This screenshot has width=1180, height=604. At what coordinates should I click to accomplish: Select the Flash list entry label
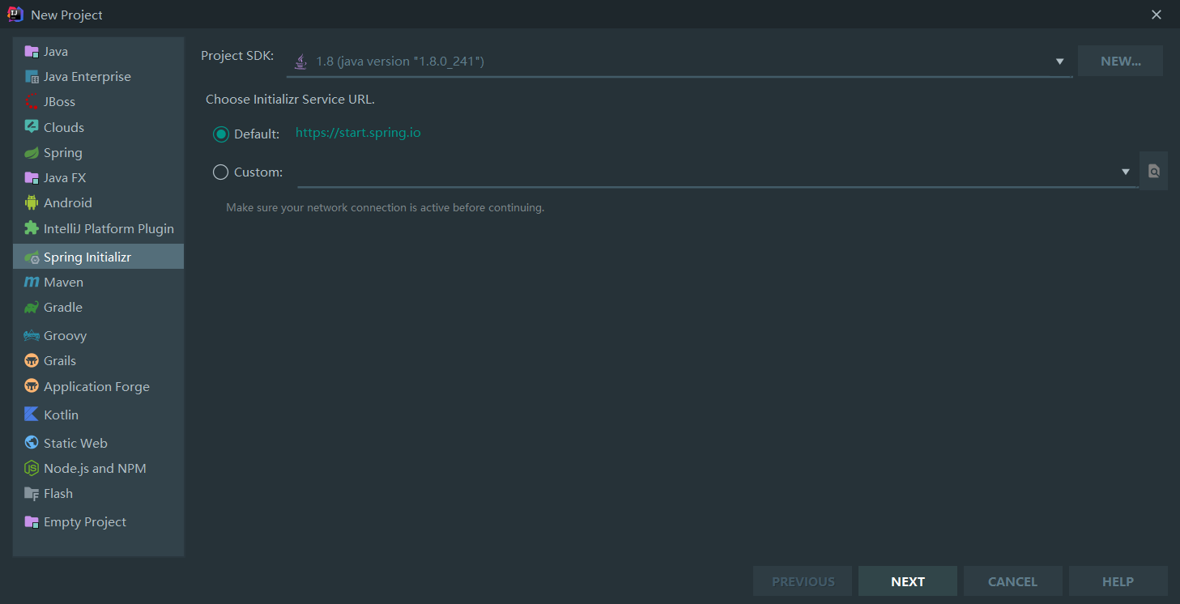point(58,494)
